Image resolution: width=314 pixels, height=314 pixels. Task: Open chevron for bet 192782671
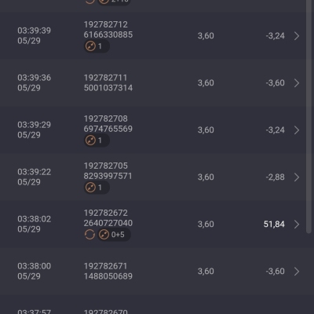297,272
